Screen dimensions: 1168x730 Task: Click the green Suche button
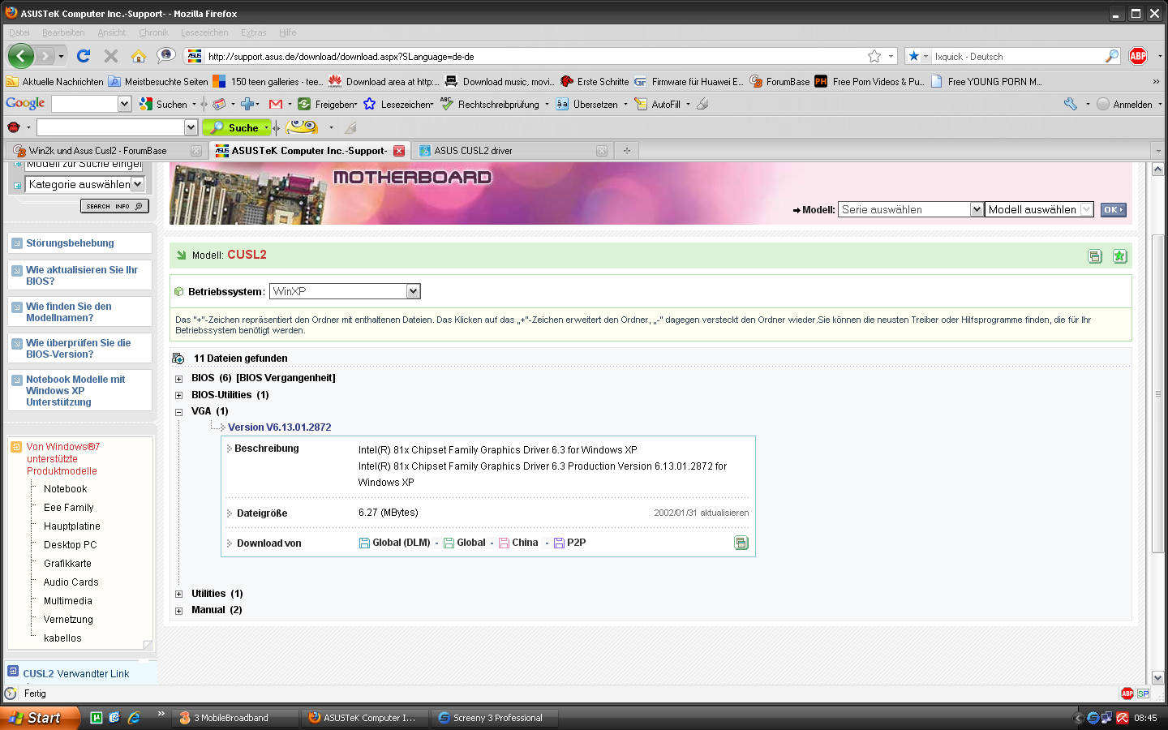tap(236, 127)
